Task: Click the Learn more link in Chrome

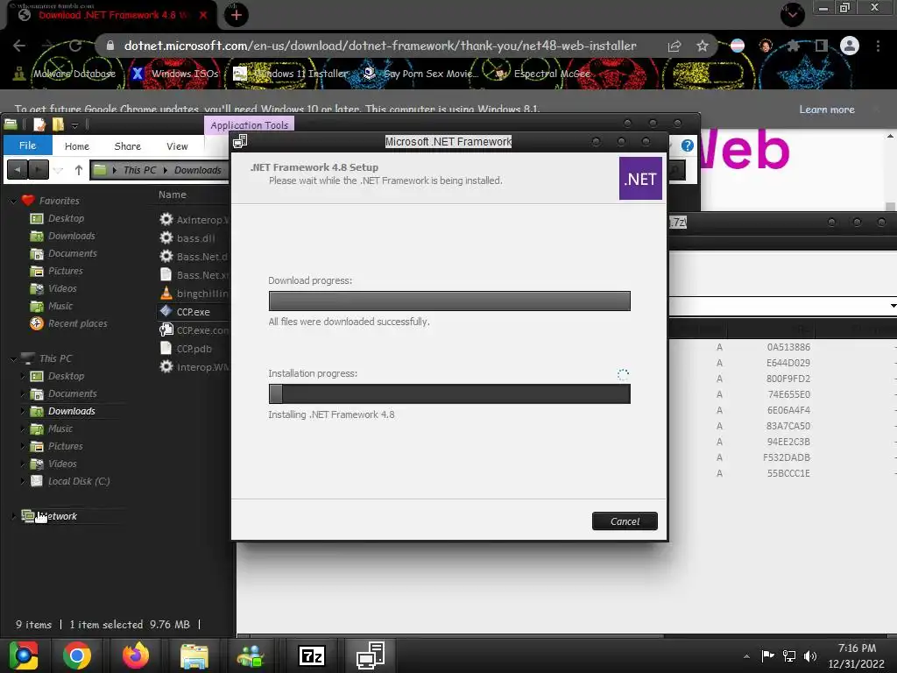Action: click(827, 110)
